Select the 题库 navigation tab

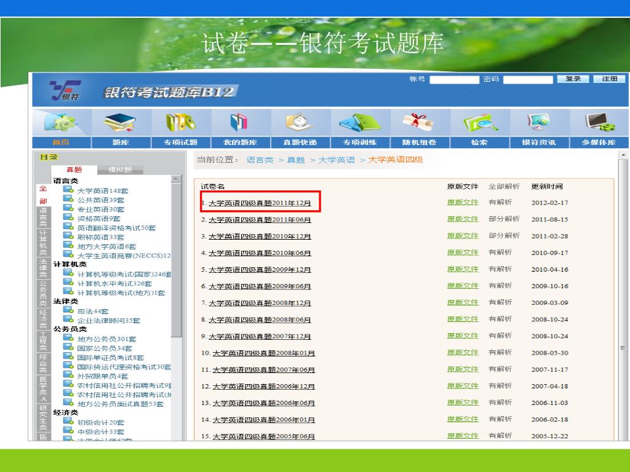tap(121, 143)
